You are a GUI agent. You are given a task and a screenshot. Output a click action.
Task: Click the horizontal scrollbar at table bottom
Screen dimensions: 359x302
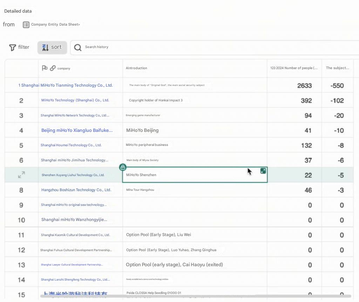point(196,296)
